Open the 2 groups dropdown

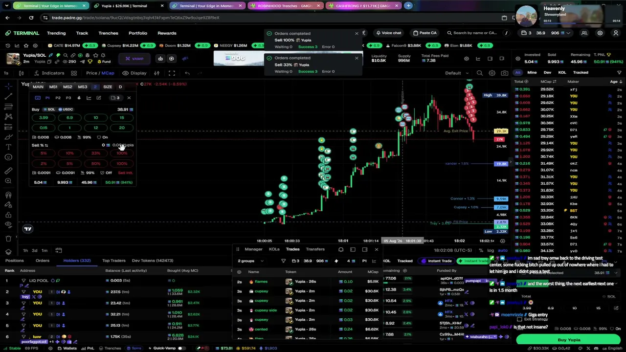pos(250,261)
